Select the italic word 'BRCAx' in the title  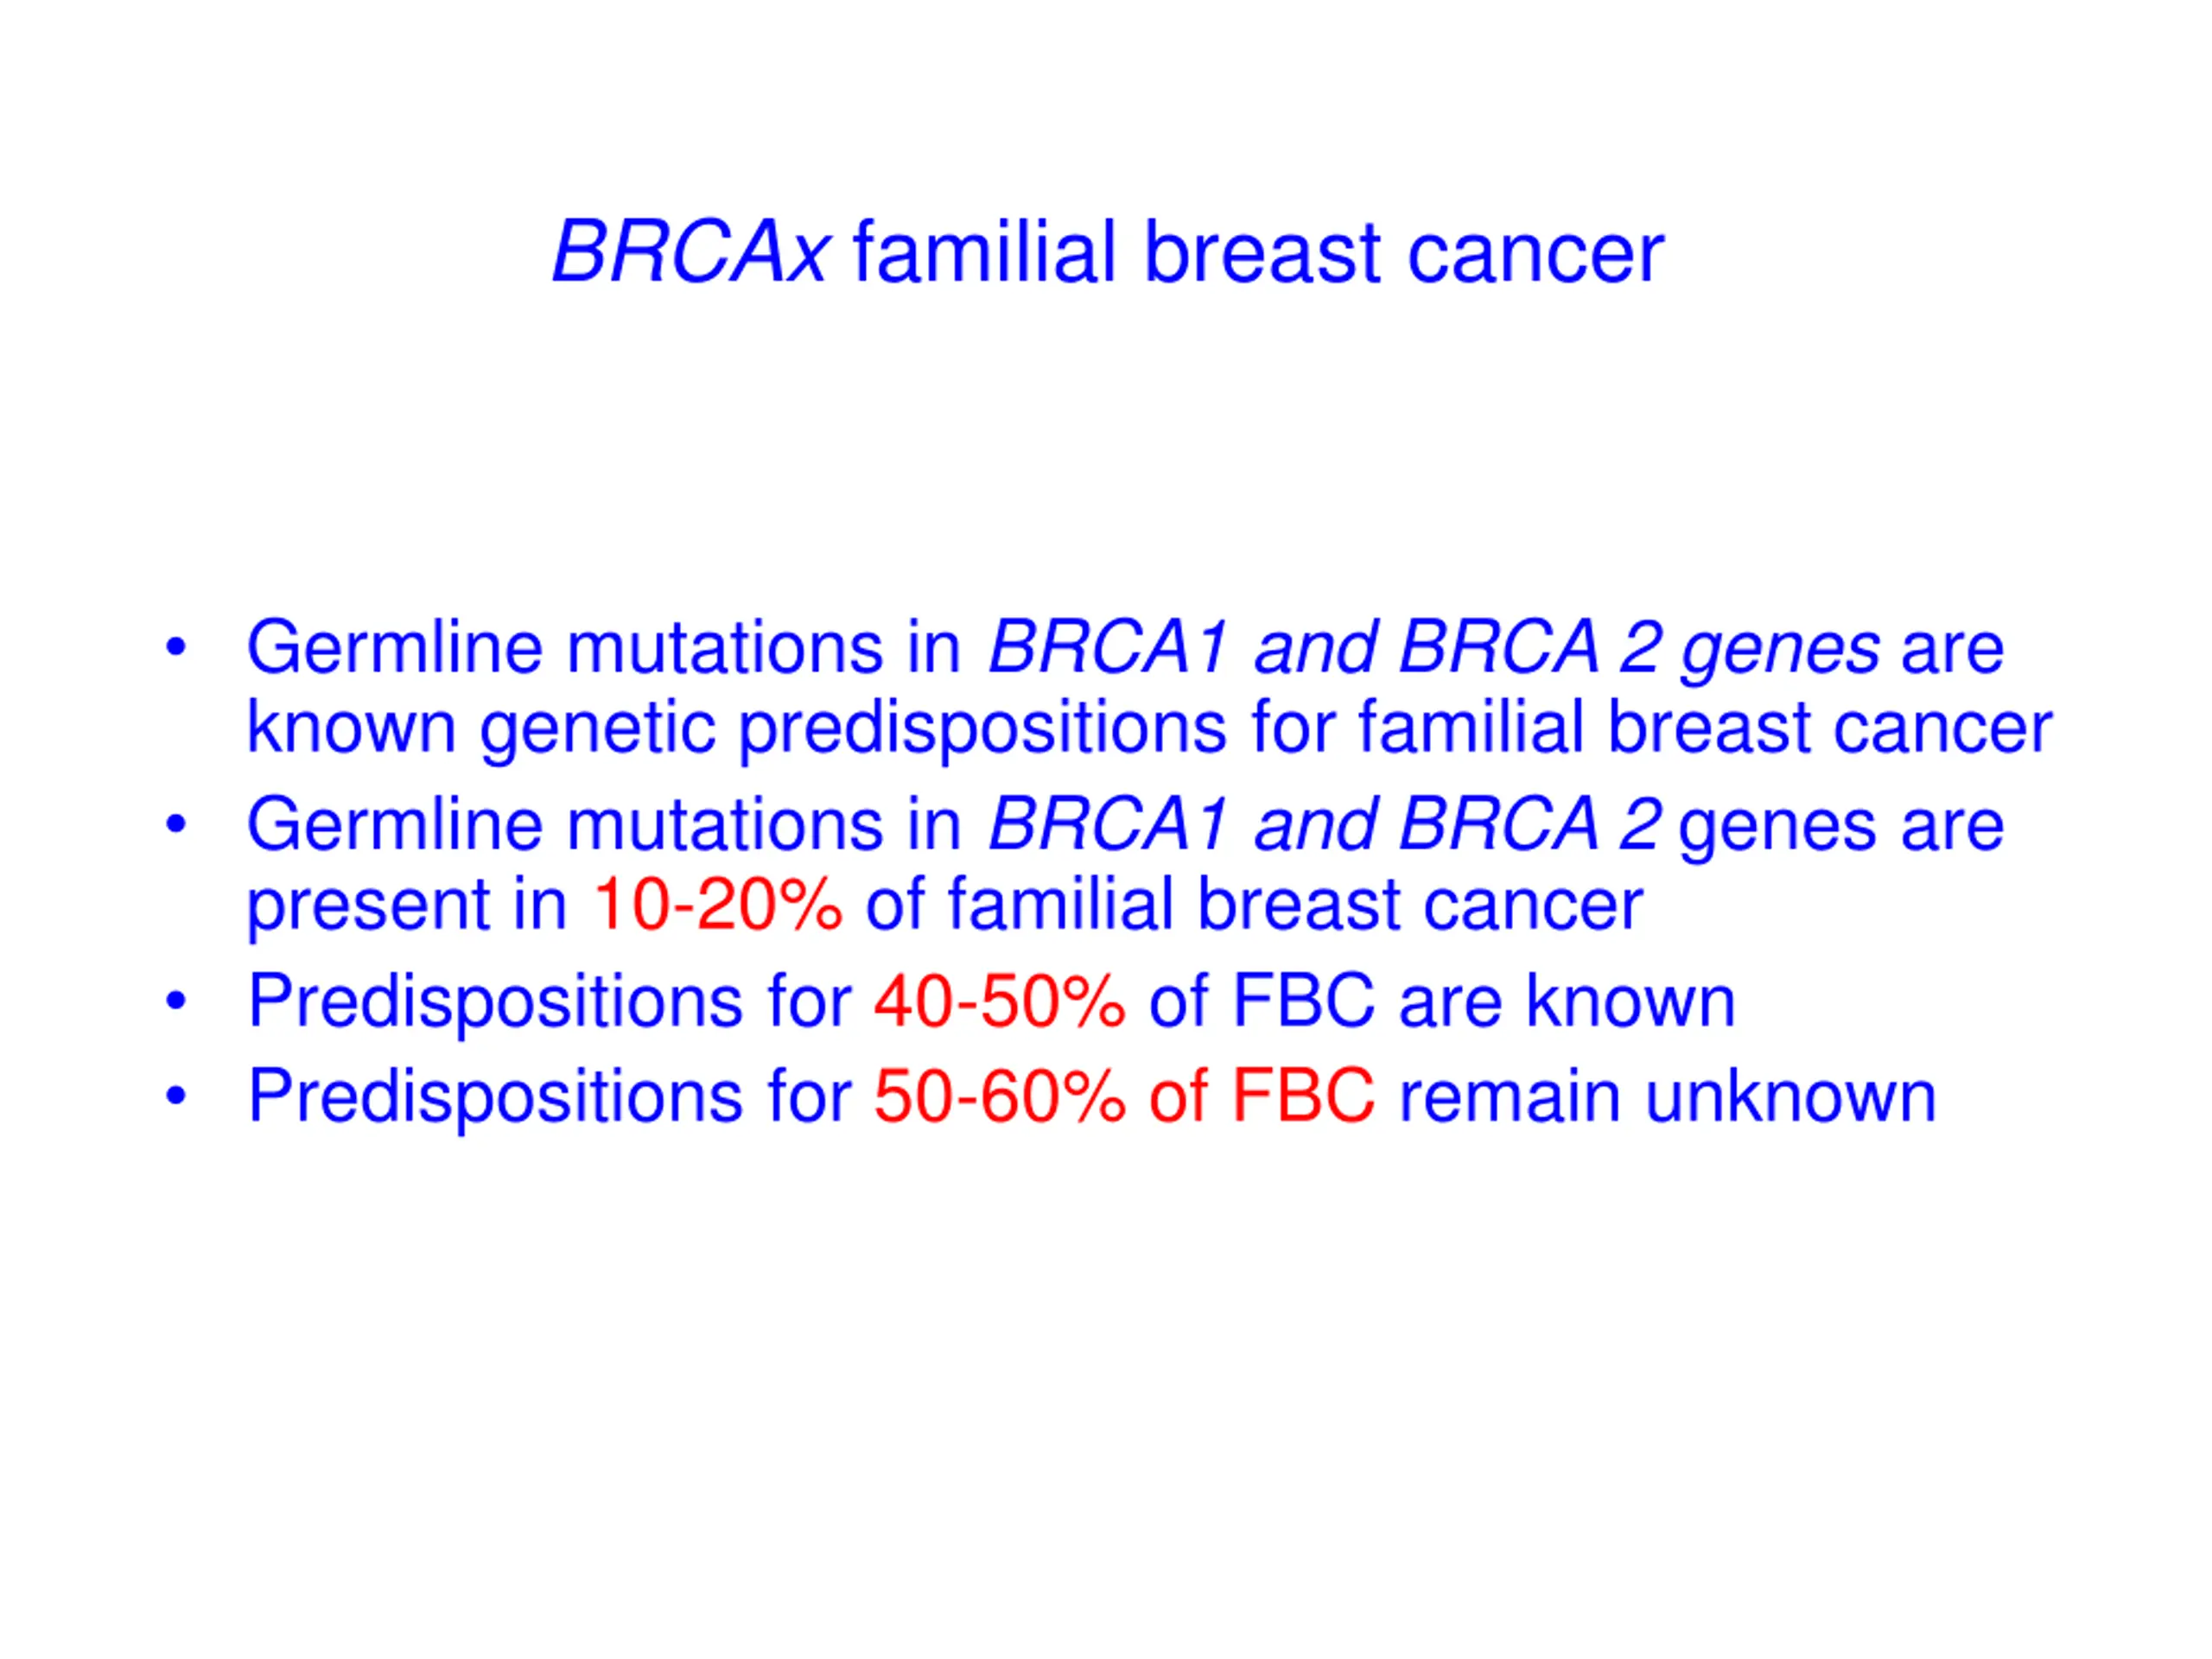point(690,252)
